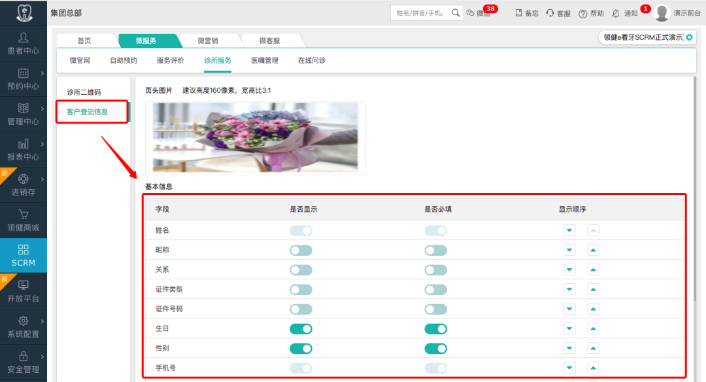Switch to 微服务 tab

(146, 41)
